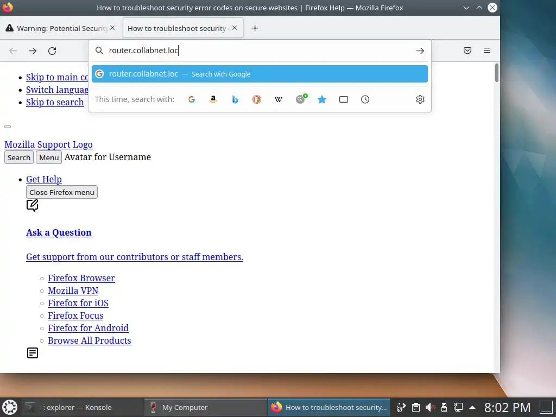Open the Mozilla Support Logo link
The width and height of the screenshot is (556, 417).
click(x=48, y=144)
